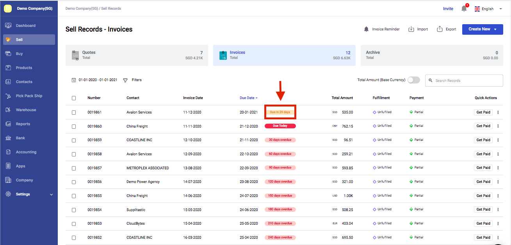
Task: Open Sell in the sidebar
Action: pos(29,40)
